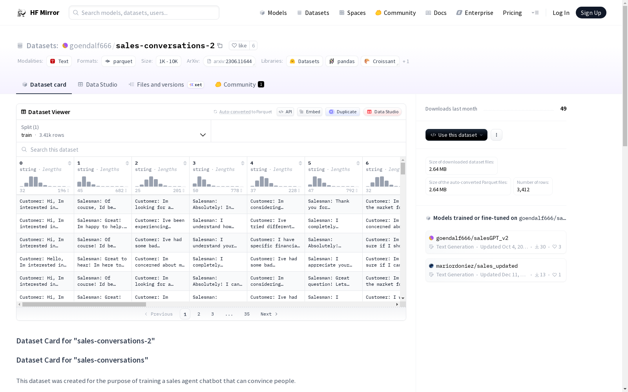Open the Community tab for this dataset
This screenshot has width=628, height=392.
239,85
